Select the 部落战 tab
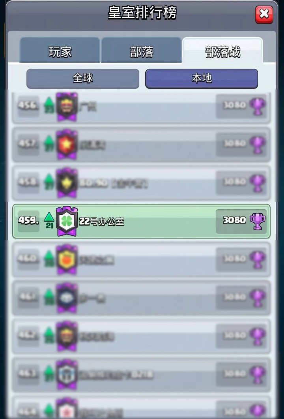 point(222,51)
